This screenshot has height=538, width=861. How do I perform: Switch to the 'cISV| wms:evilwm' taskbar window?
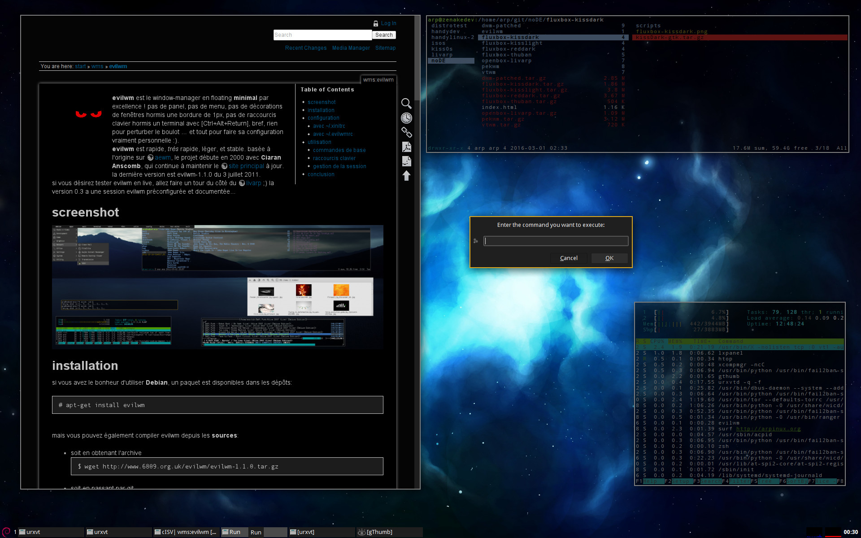[x=186, y=532]
